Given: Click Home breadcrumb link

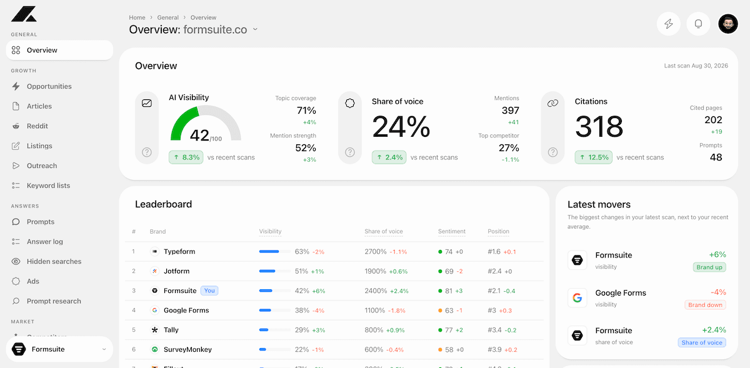Looking at the screenshot, I should click(x=137, y=17).
